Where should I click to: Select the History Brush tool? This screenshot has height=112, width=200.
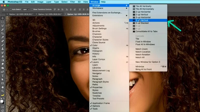2,53
